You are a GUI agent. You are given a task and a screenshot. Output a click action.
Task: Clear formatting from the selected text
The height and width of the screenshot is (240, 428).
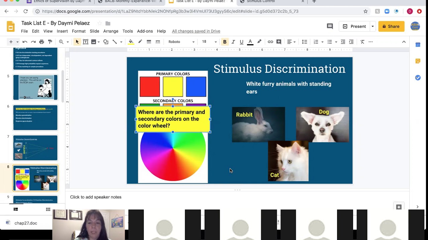[362, 42]
